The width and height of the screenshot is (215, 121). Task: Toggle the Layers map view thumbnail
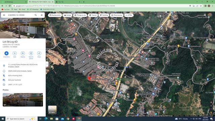point(52,110)
